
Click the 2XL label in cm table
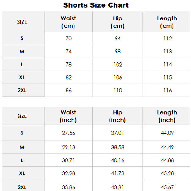[22, 90]
